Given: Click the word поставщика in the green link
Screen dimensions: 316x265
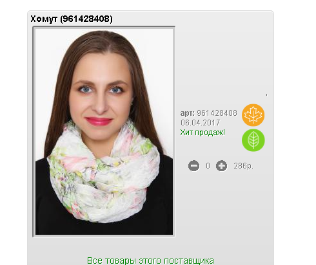Looking at the screenshot, I should (189, 261).
